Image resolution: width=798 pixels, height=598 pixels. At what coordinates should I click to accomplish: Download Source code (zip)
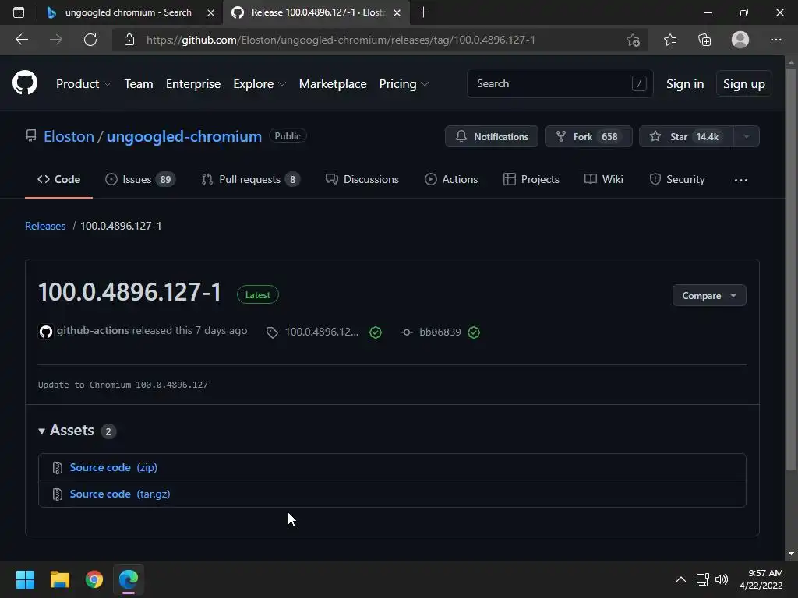coord(113,467)
